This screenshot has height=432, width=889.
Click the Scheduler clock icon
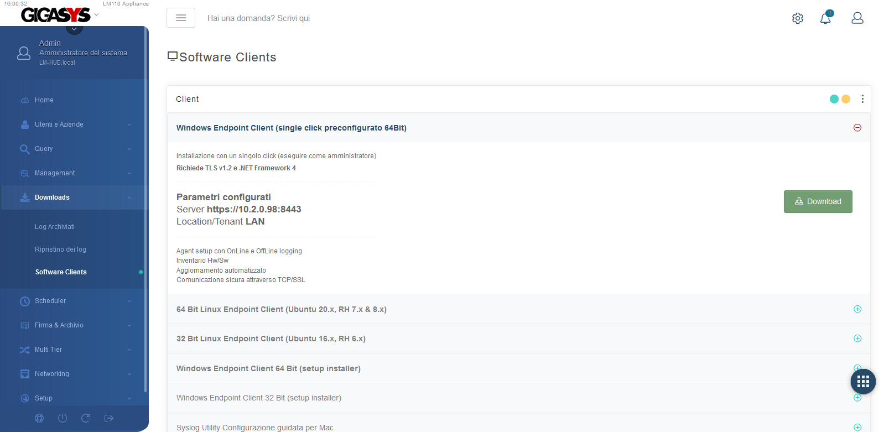pos(25,301)
